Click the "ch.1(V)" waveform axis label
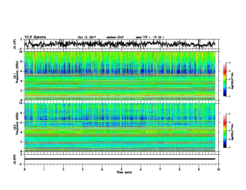246x190 pixels. (x=15, y=44)
